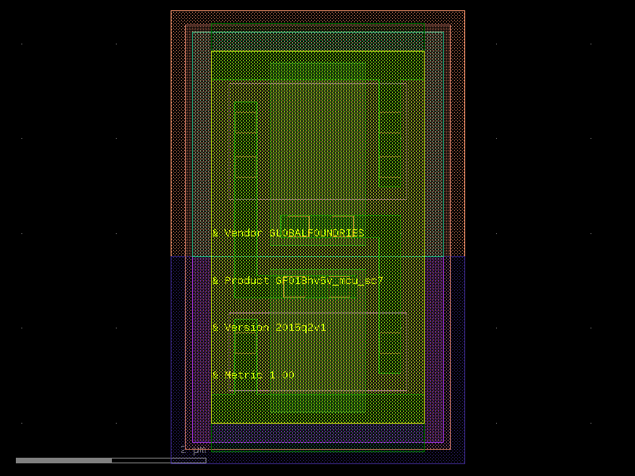
Task: Select the '& Product GF018hv5v_mcu_sc7' text label
Action: tap(298, 281)
